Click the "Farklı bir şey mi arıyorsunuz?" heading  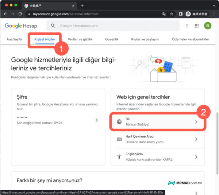coord(49,181)
